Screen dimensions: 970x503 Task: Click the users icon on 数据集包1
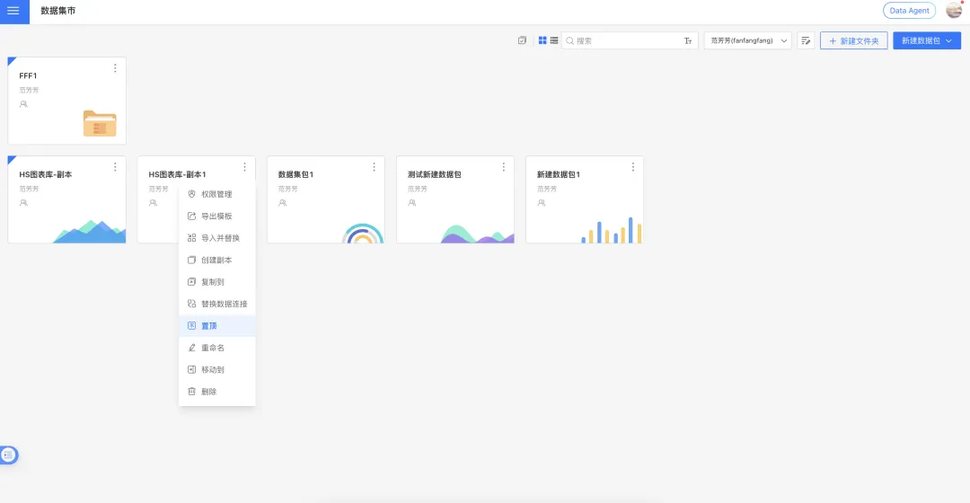pyautogui.click(x=282, y=203)
